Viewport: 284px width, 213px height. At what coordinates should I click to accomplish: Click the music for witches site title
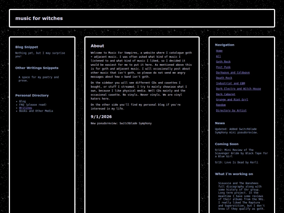(39, 18)
